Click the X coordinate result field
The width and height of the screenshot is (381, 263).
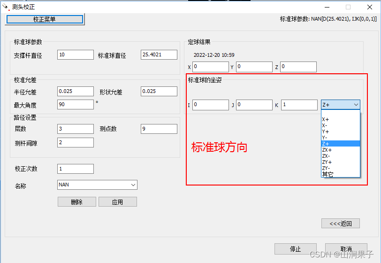(x=210, y=67)
